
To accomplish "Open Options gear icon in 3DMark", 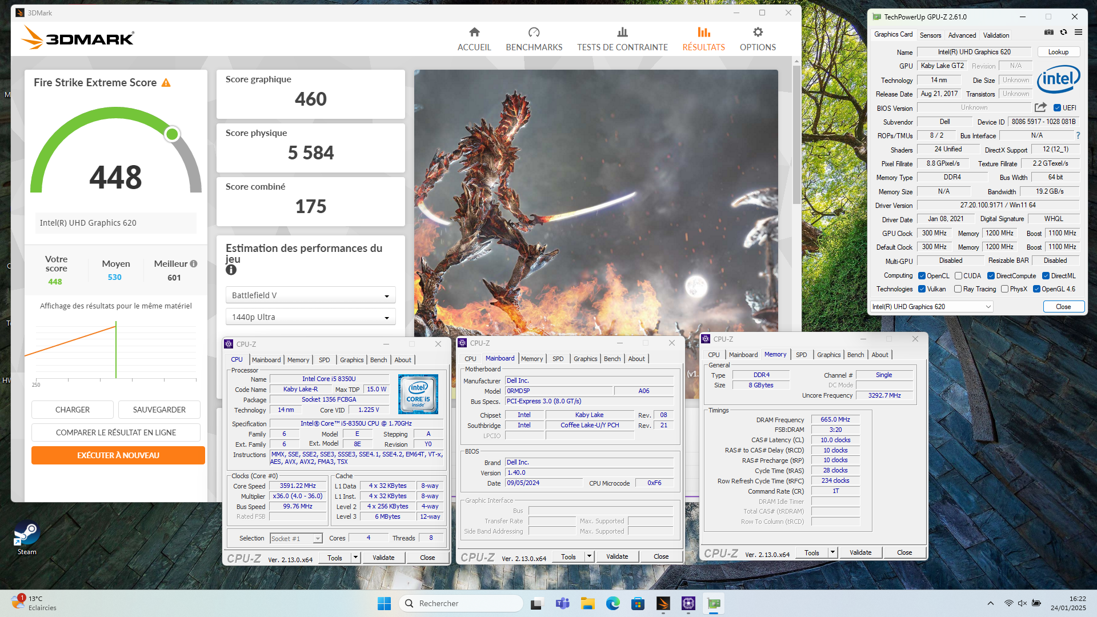I will [758, 32].
